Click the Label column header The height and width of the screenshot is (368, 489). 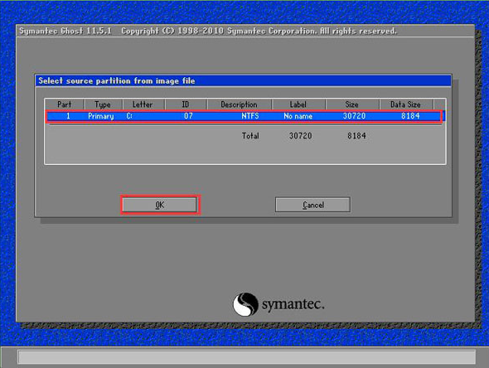pyautogui.click(x=298, y=104)
